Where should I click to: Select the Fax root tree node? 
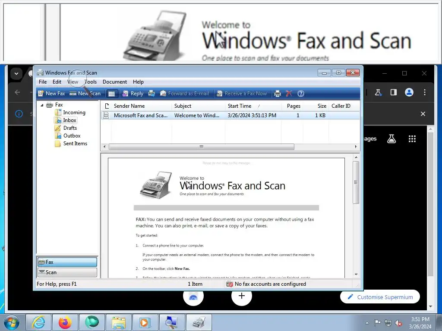click(x=59, y=105)
